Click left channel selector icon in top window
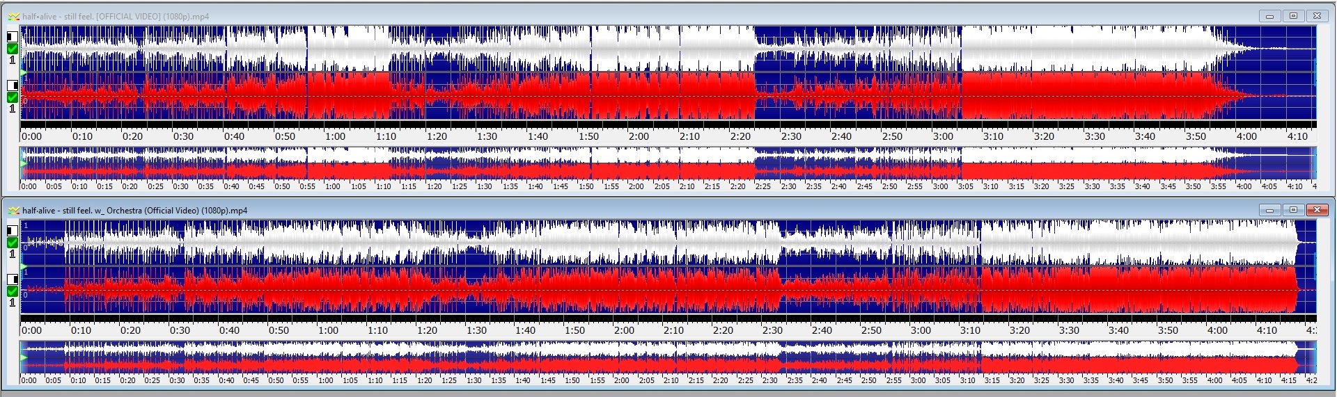The image size is (1337, 397). pos(12,36)
